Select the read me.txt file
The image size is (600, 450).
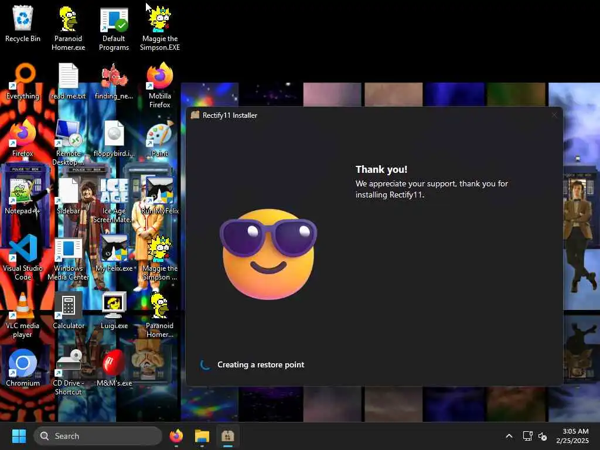click(x=68, y=81)
